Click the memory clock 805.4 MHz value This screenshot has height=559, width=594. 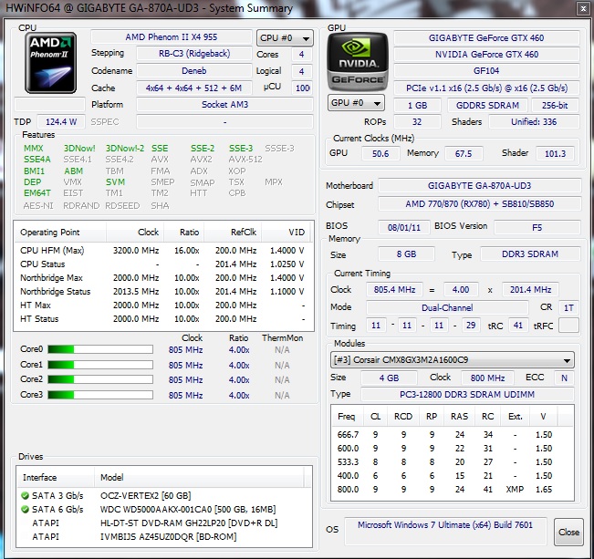click(394, 290)
